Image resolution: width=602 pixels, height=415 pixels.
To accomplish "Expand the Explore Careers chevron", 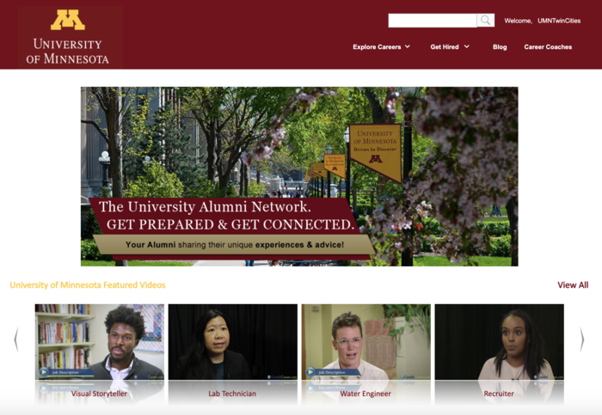I will (408, 46).
